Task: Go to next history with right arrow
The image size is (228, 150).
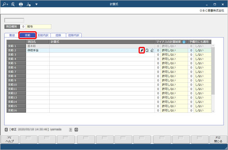Action: [x=71, y=129]
